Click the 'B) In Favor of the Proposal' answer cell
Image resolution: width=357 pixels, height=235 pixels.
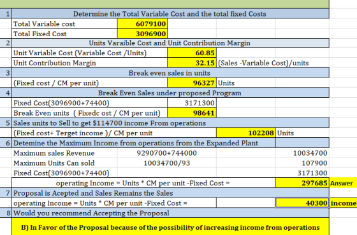170,227
